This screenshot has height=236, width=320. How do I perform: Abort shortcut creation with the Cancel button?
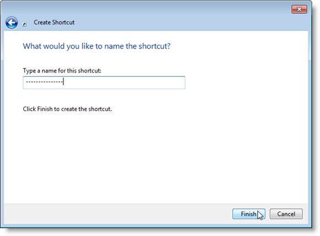286,214
